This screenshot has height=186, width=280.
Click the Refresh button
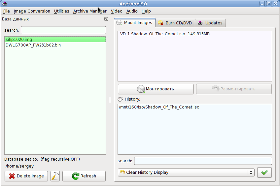(x=84, y=176)
